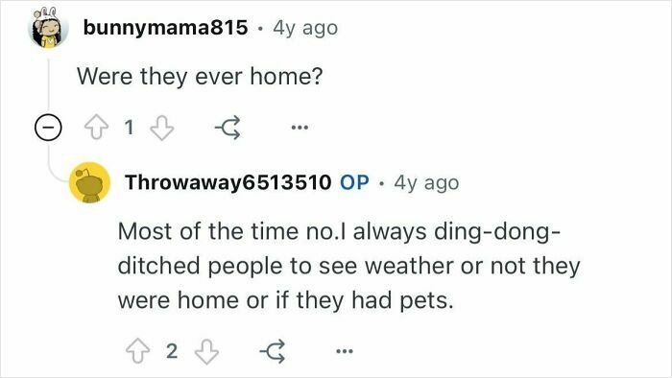Screen dimensions: 672x378
Task: Share bunnymama815's comment
Action: tap(228, 128)
